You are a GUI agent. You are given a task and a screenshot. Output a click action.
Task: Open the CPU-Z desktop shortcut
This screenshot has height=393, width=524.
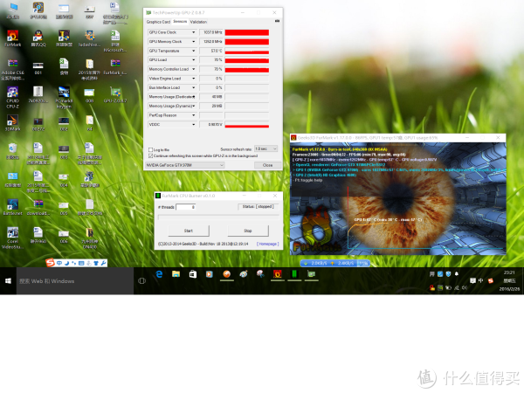pyautogui.click(x=13, y=97)
